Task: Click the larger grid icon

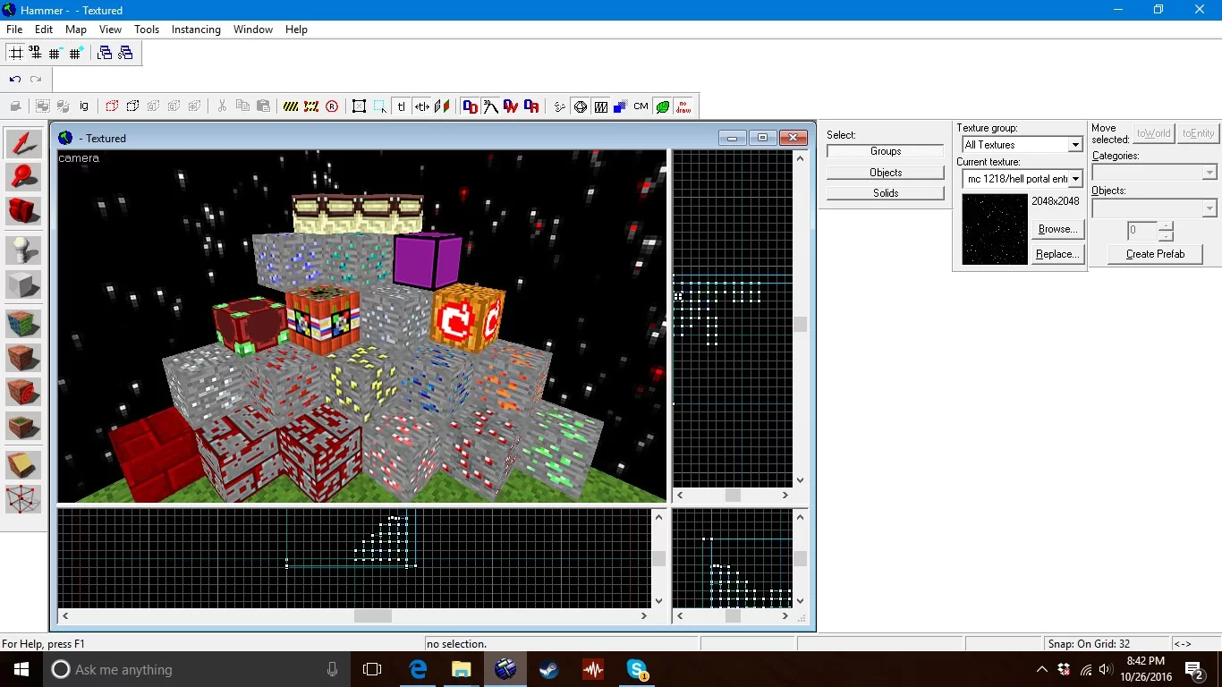Action: click(76, 53)
